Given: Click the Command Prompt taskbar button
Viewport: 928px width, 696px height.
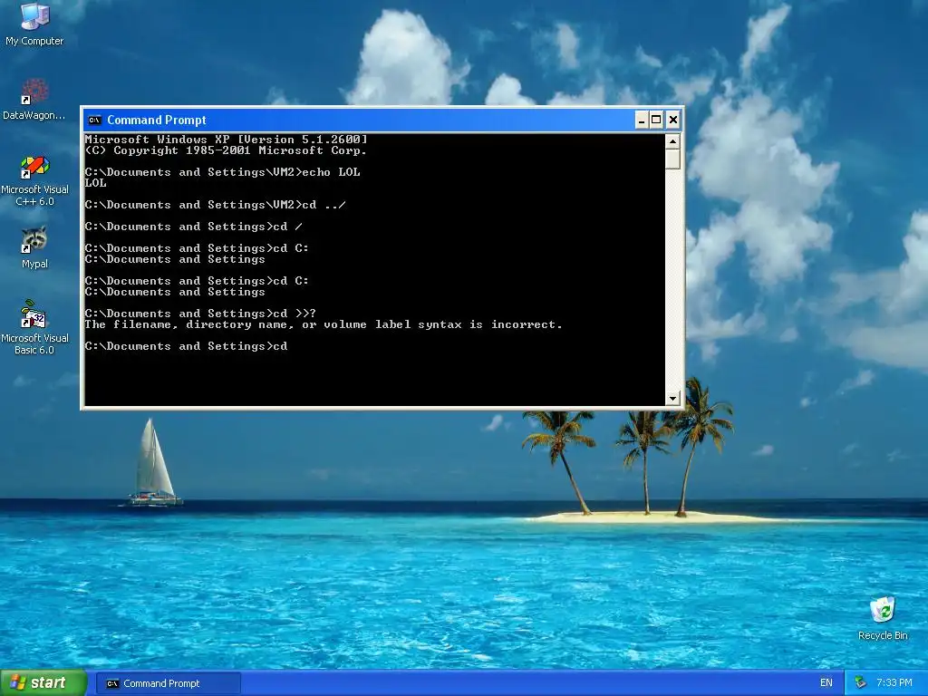Looking at the screenshot, I should click(168, 683).
